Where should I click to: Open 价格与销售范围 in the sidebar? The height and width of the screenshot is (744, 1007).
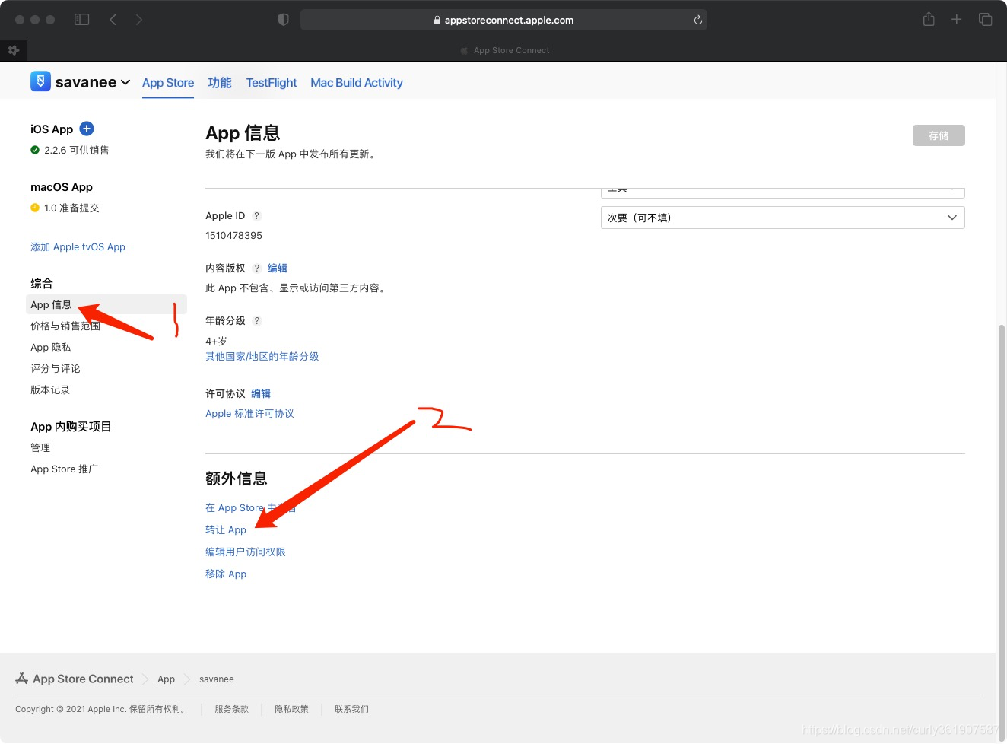(65, 326)
